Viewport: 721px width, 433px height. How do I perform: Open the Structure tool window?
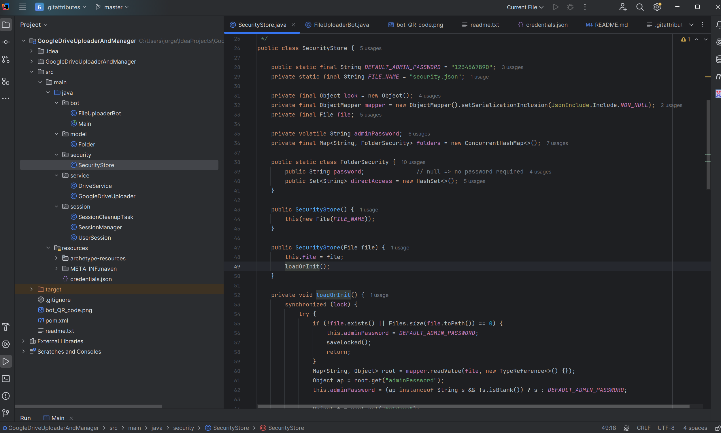coord(6,81)
